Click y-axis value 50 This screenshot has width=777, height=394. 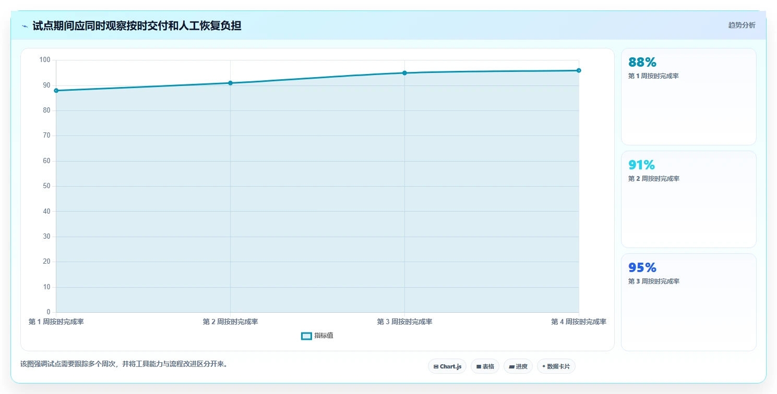pos(46,186)
